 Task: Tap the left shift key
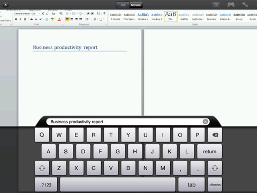pyautogui.click(x=42, y=168)
